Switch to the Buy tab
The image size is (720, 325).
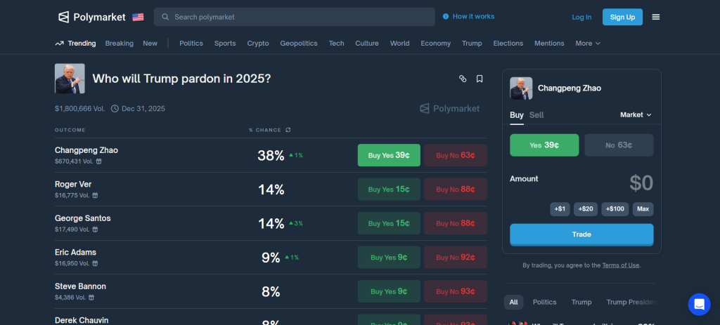pos(517,115)
